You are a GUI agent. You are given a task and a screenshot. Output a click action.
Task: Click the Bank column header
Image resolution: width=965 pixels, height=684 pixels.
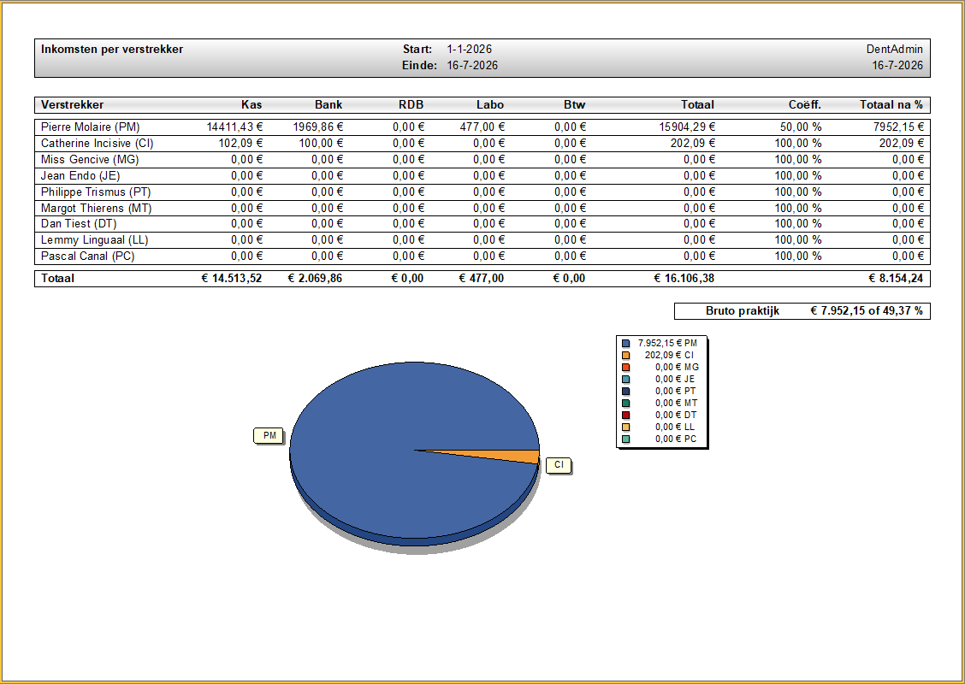(329, 104)
